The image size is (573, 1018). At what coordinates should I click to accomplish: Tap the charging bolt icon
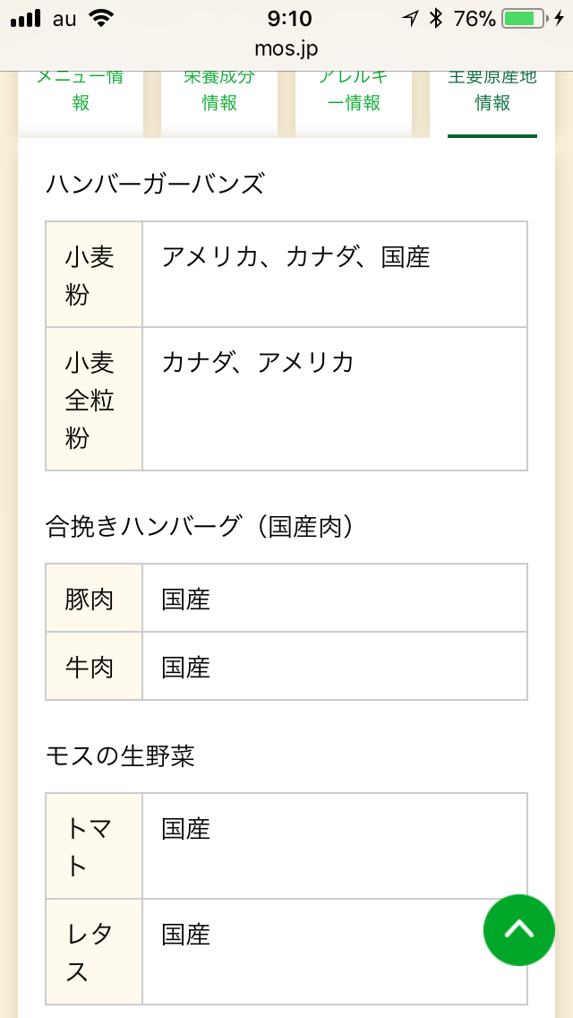(560, 19)
